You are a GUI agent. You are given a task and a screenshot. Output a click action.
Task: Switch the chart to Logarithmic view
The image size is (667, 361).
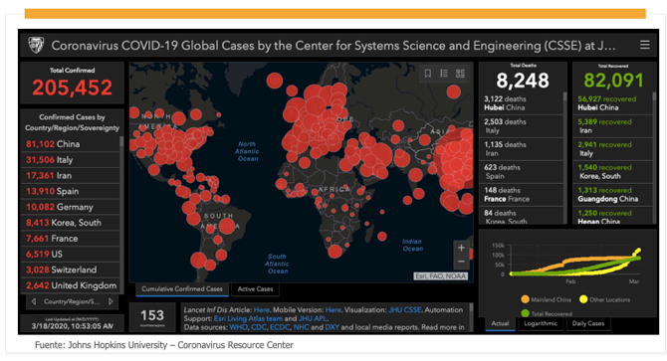pos(541,323)
